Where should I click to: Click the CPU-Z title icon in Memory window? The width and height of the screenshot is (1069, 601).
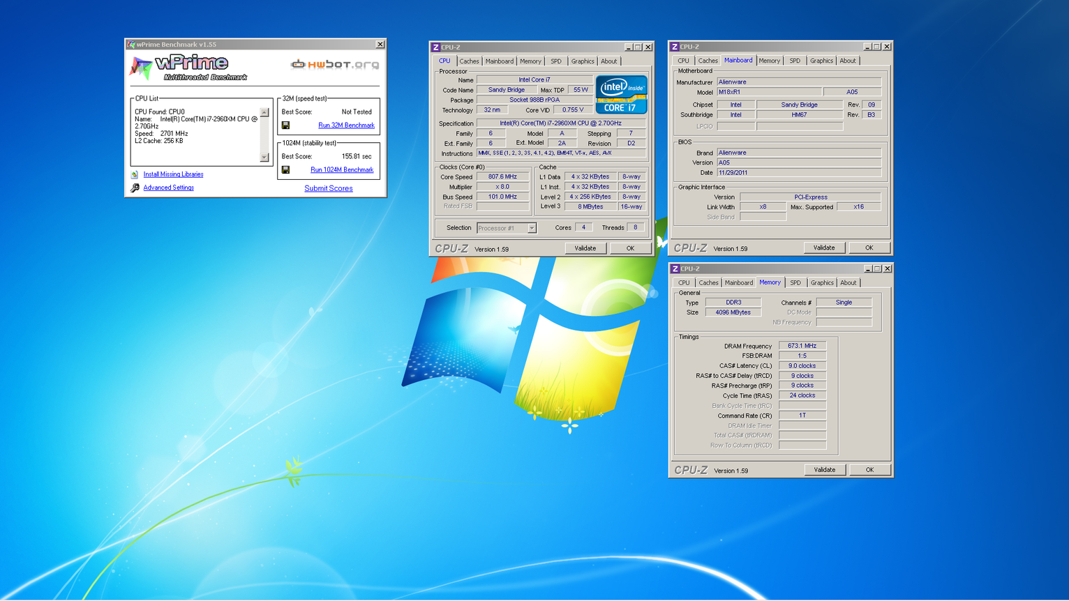(675, 268)
